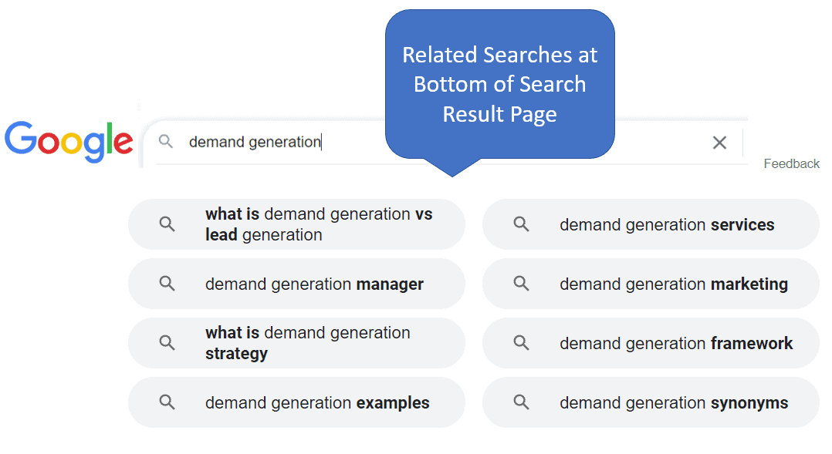Click magnifier icon beside demand generation services
This screenshot has height=454, width=832.
pos(522,224)
